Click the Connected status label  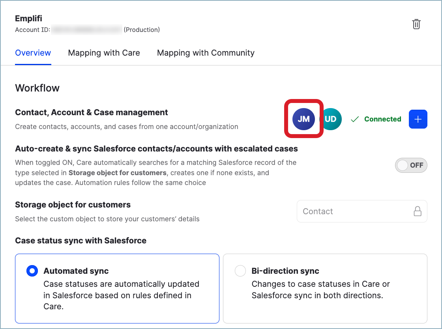coord(382,119)
